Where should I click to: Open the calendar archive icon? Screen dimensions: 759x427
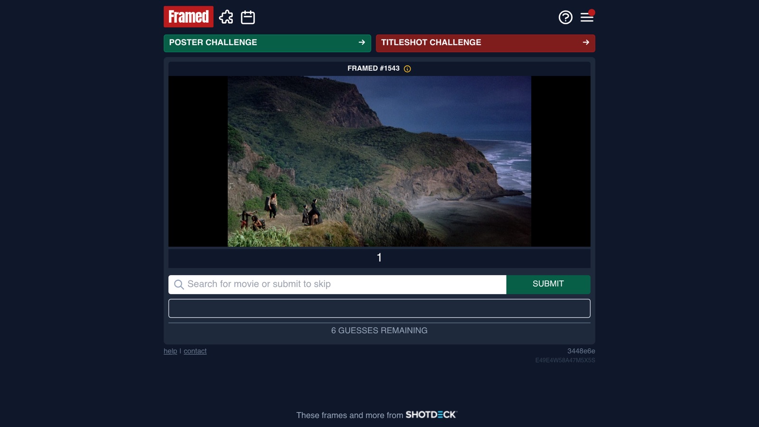pos(248,17)
